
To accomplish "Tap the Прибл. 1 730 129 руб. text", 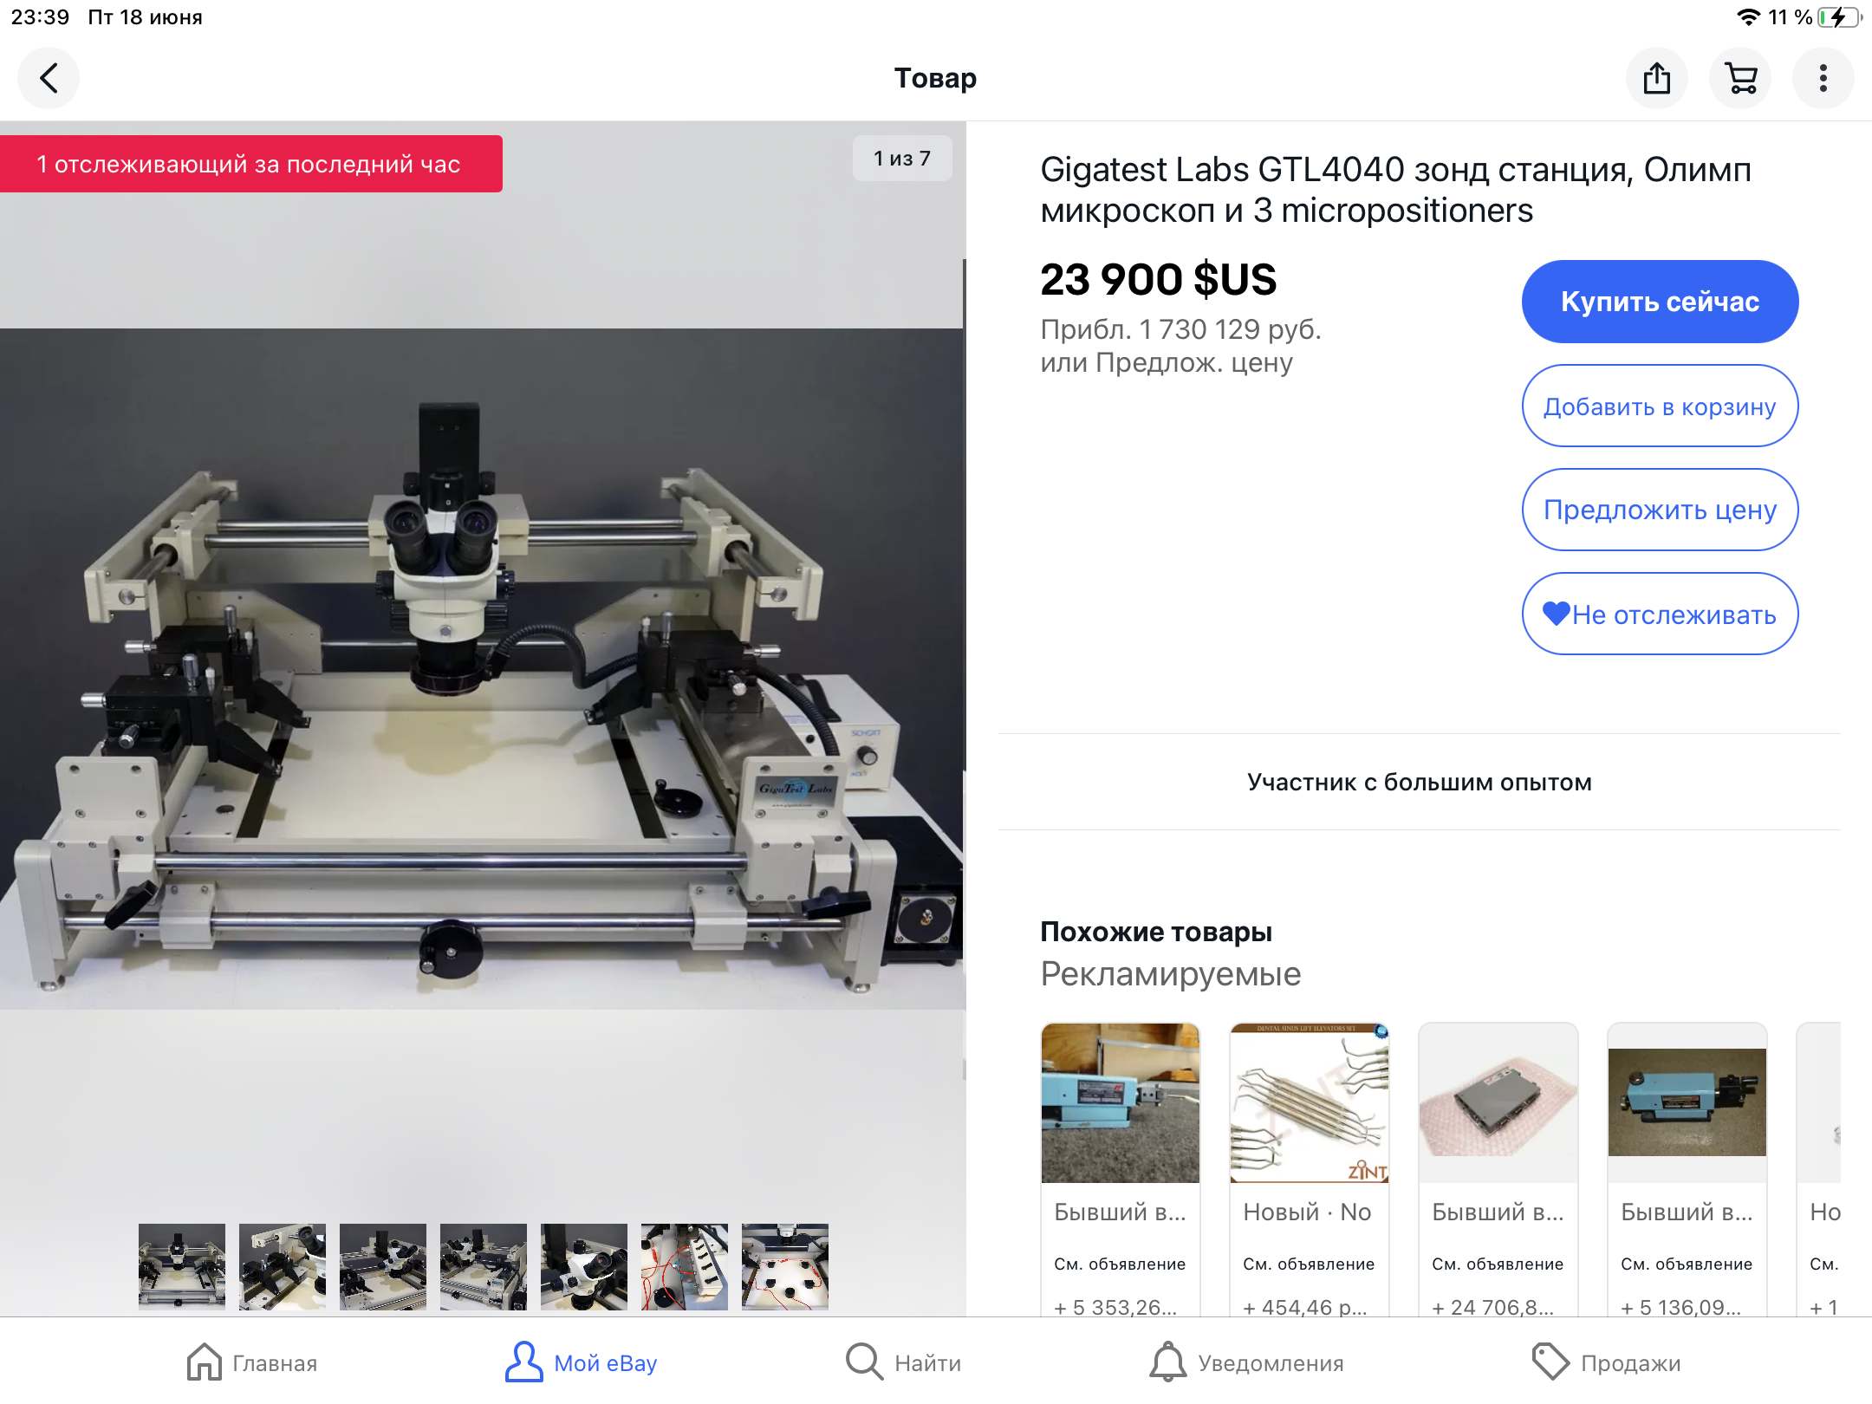I will 1180,329.
